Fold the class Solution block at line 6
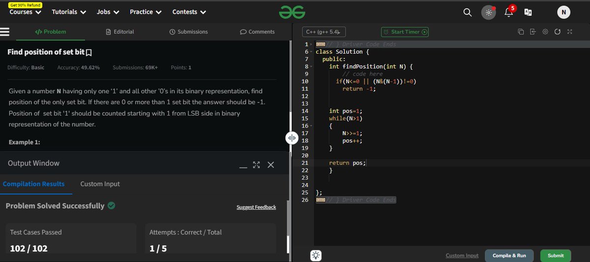The image size is (590, 262). 312,52
